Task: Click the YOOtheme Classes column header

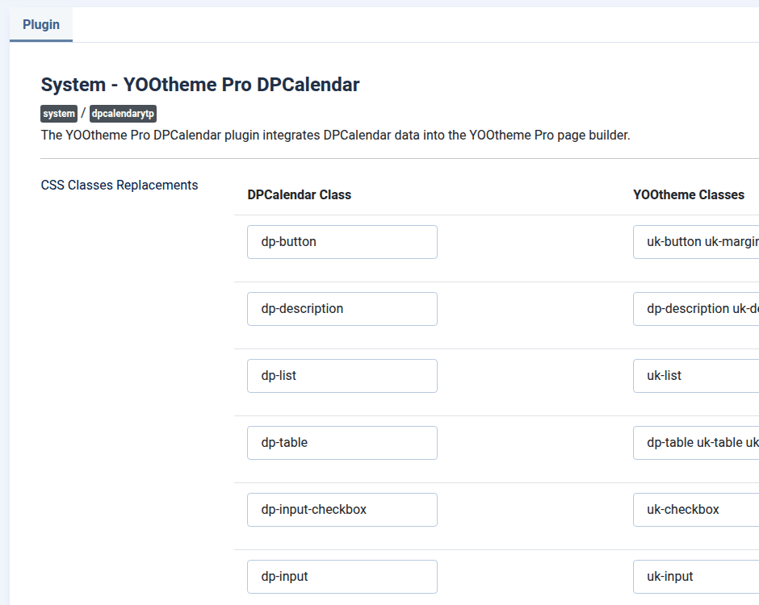Action: 689,195
